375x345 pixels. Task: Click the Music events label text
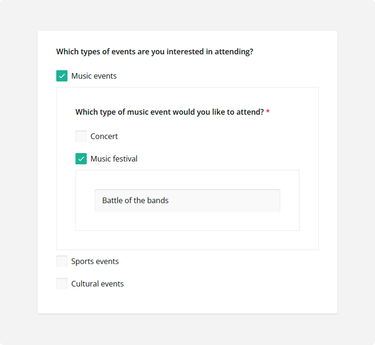(93, 76)
